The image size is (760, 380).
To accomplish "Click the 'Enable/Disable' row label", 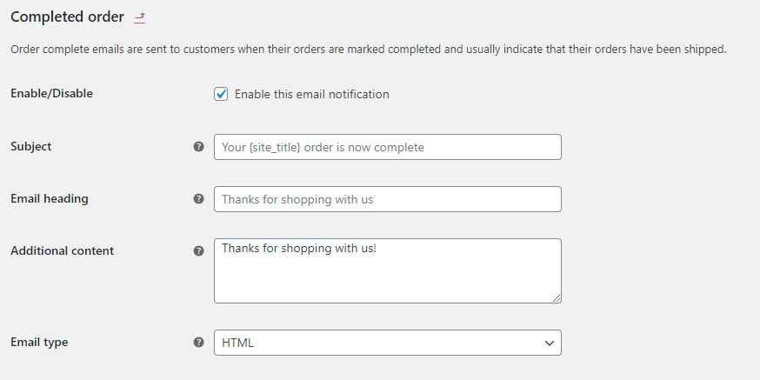I will coord(51,94).
